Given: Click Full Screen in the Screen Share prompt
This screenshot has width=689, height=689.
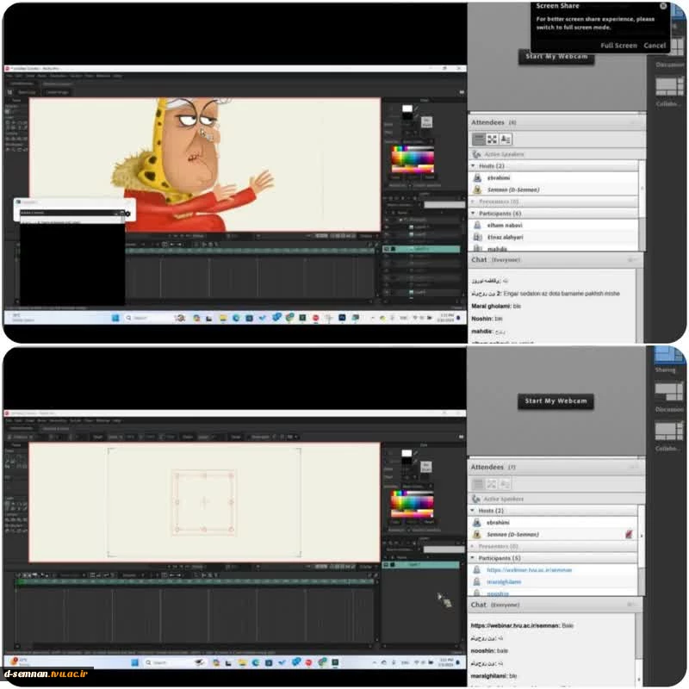Looking at the screenshot, I should [x=618, y=46].
